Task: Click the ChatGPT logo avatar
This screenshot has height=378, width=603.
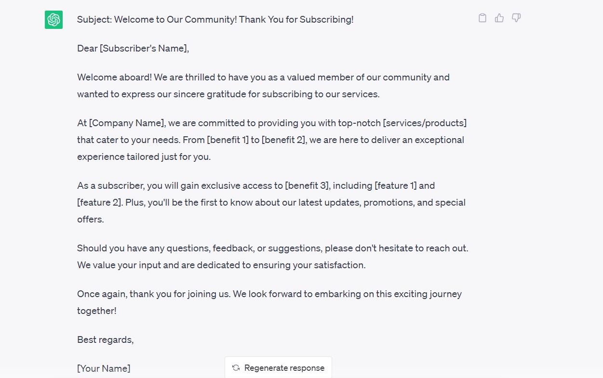Action: point(54,20)
